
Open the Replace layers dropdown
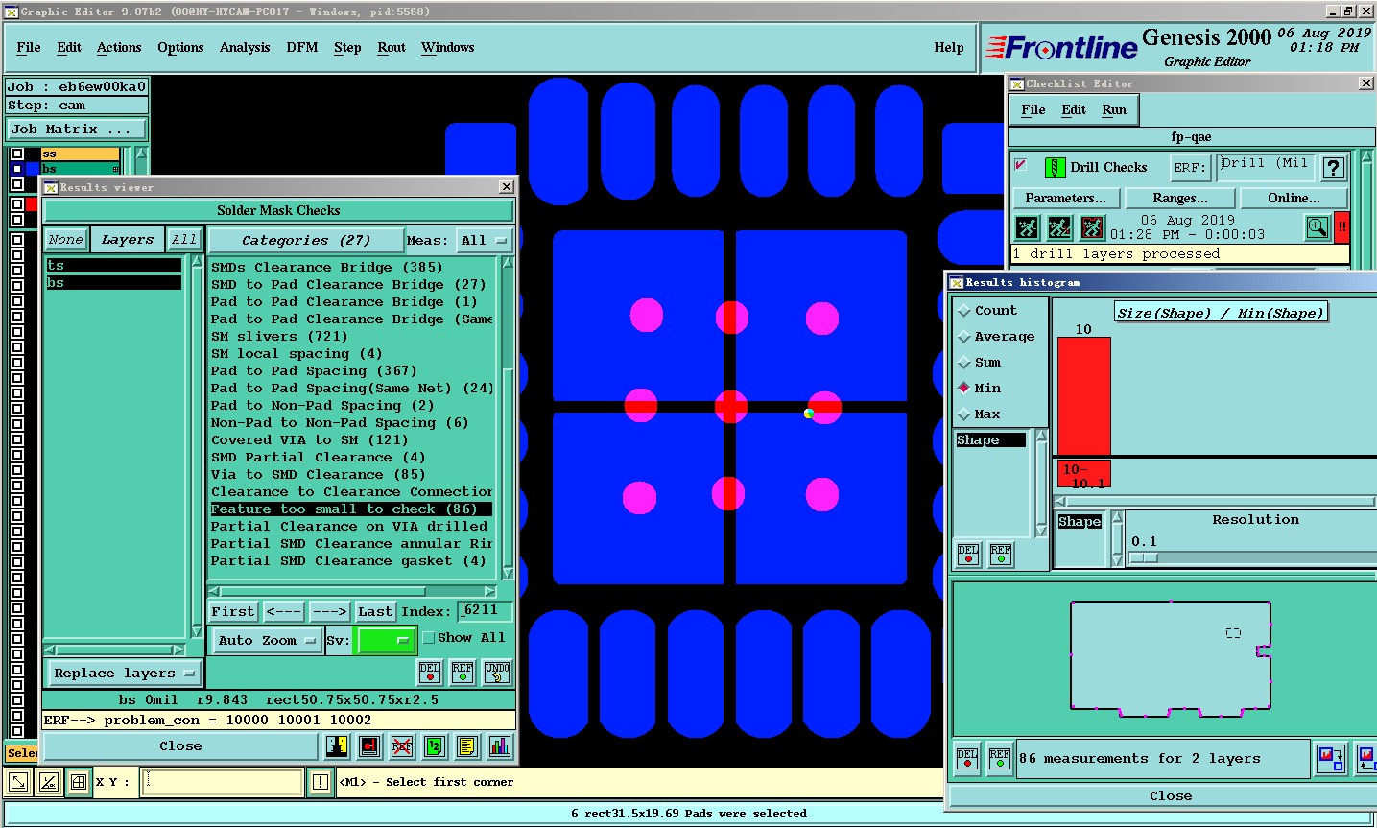pos(124,673)
